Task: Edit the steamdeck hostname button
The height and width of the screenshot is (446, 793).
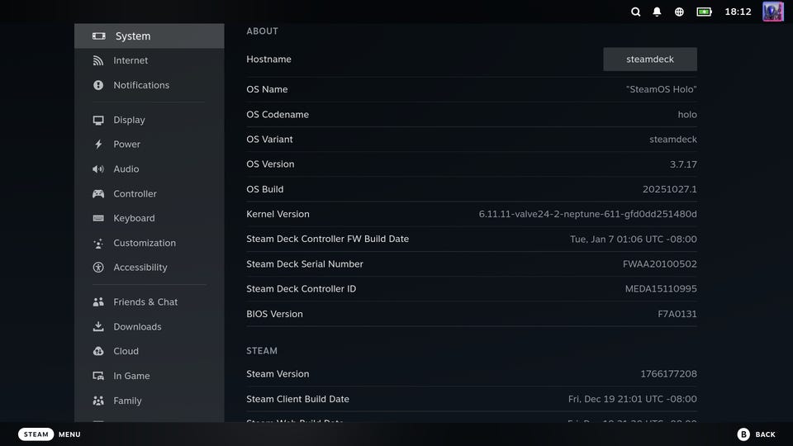Action: 650,59
